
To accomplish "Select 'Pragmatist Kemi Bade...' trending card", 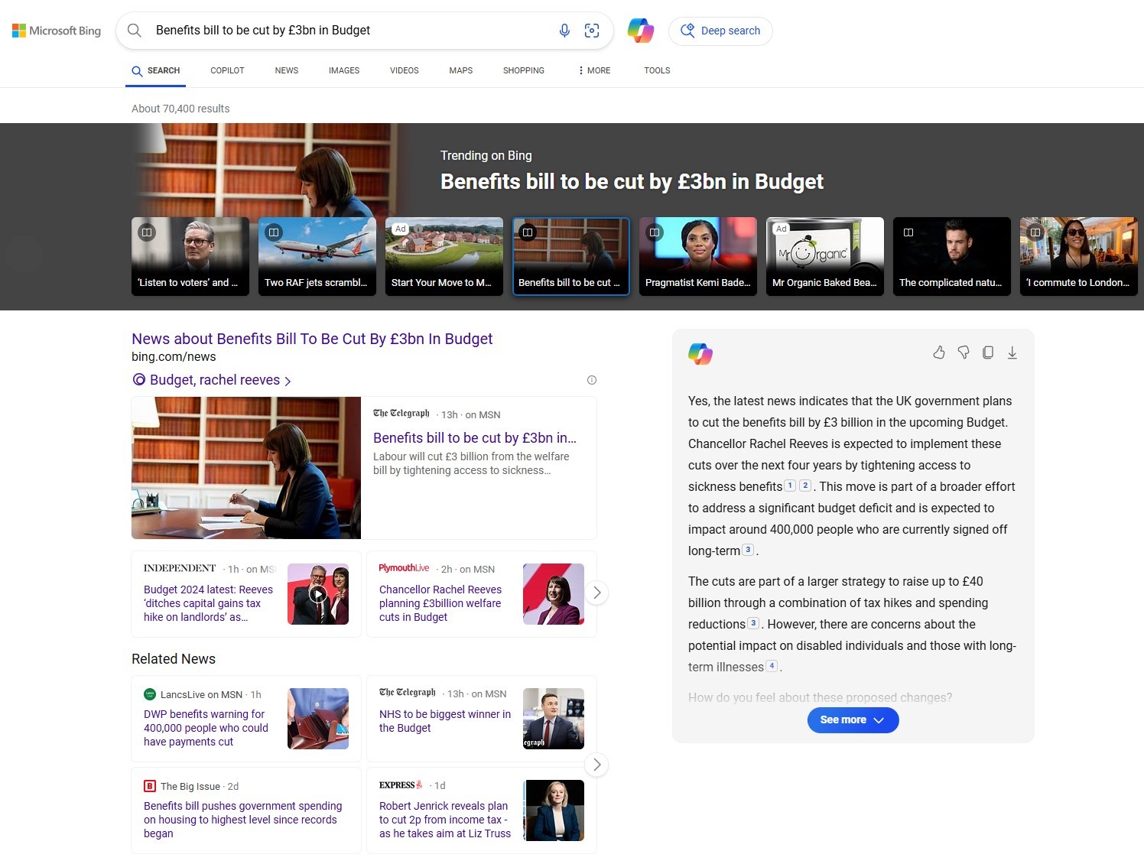I will point(697,256).
